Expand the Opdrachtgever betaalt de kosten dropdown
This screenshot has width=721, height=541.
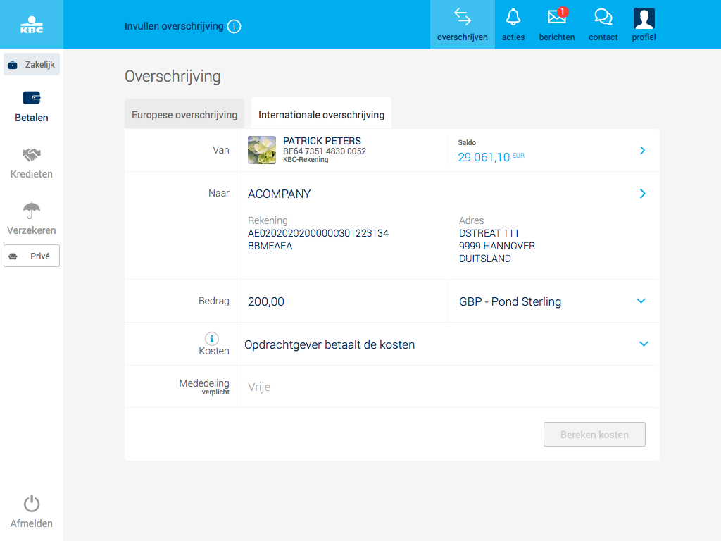(x=643, y=344)
